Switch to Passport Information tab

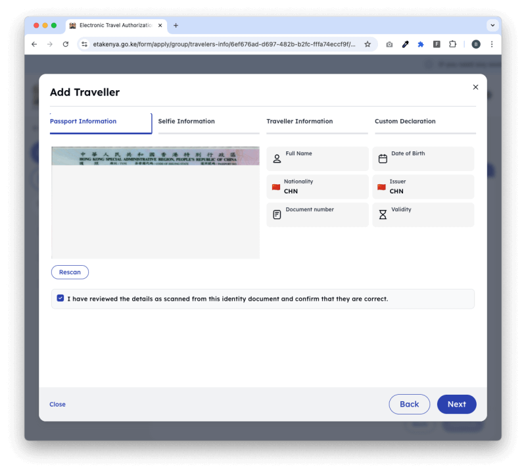(101, 123)
